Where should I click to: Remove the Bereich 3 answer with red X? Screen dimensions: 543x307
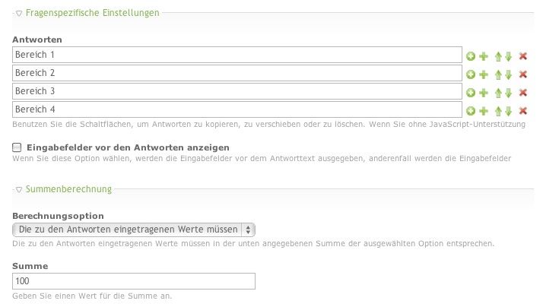coord(522,92)
